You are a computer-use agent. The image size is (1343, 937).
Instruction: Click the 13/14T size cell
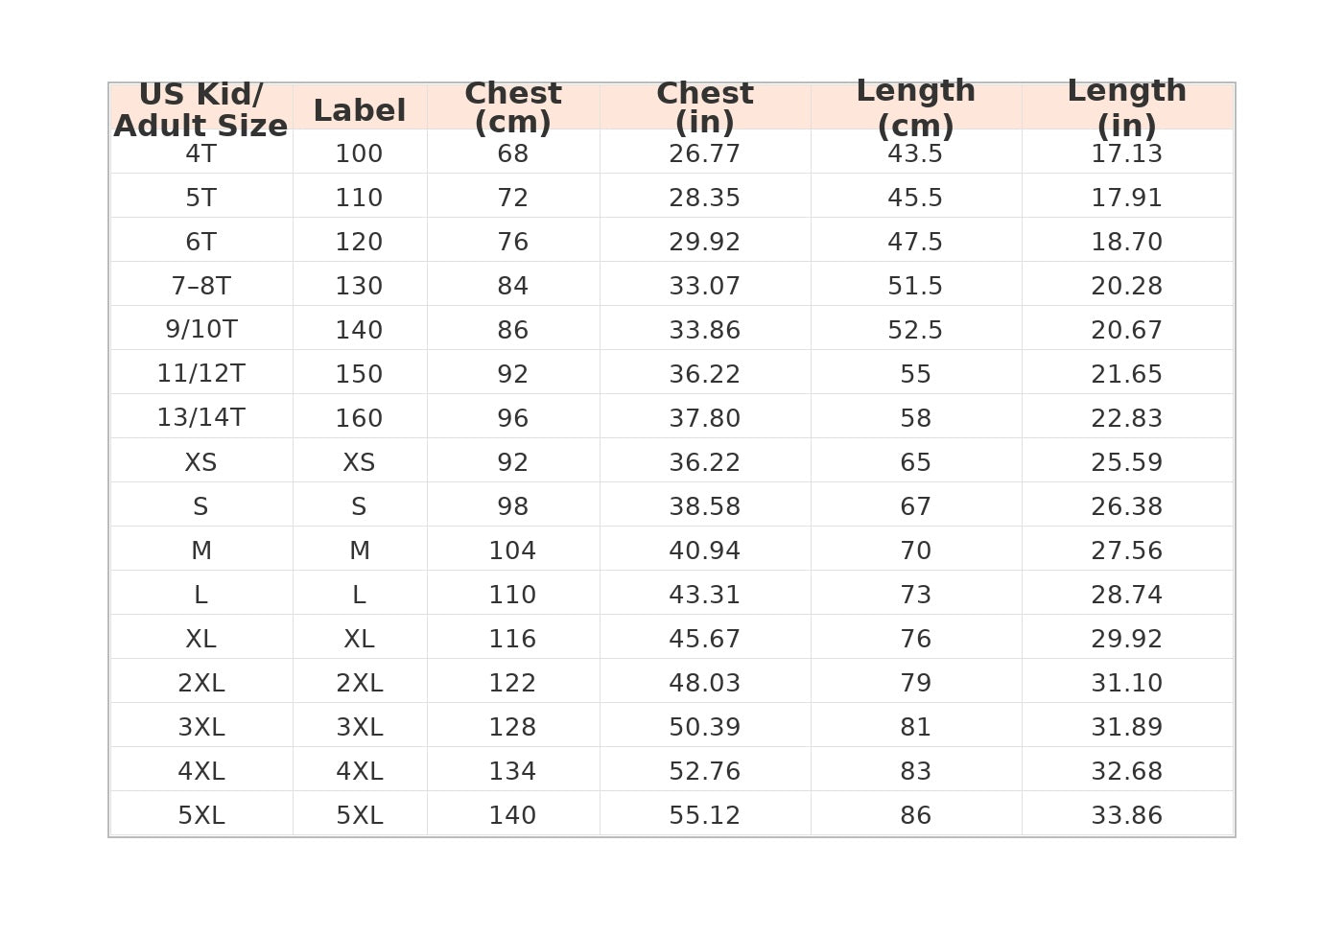click(201, 416)
